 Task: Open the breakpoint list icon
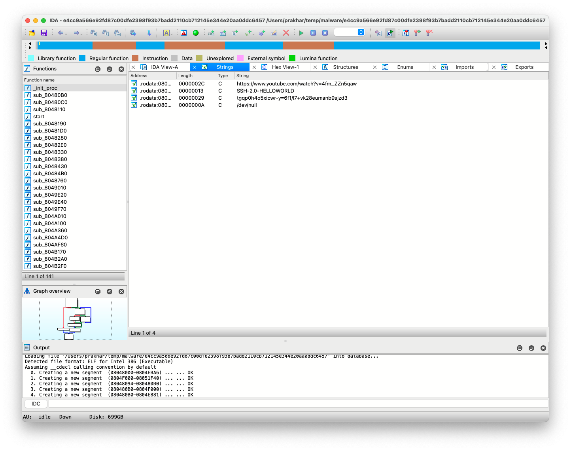[x=406, y=33]
